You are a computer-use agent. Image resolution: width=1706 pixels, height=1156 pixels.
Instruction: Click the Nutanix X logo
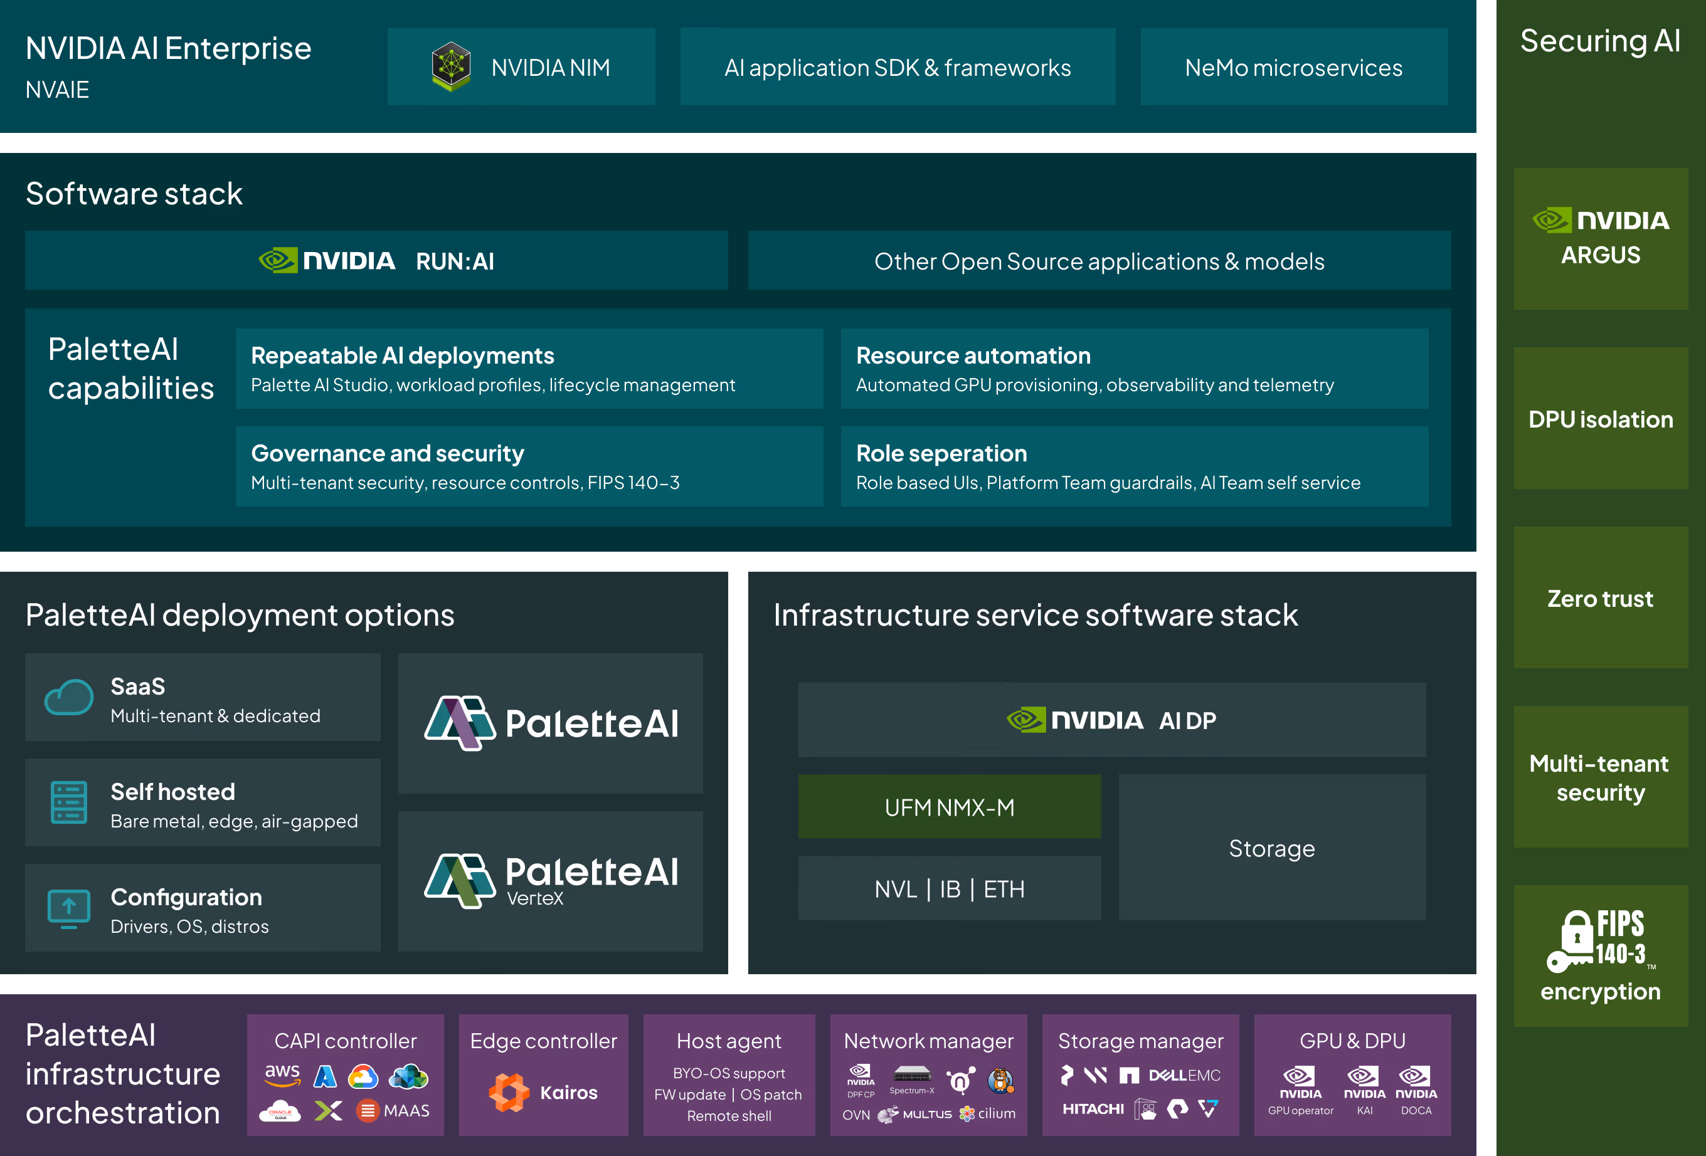328,1110
